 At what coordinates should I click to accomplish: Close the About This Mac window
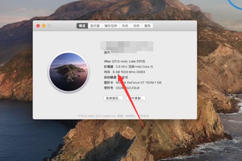click(38, 26)
